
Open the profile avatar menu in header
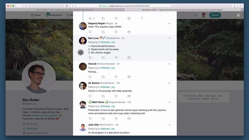(x=203, y=15)
